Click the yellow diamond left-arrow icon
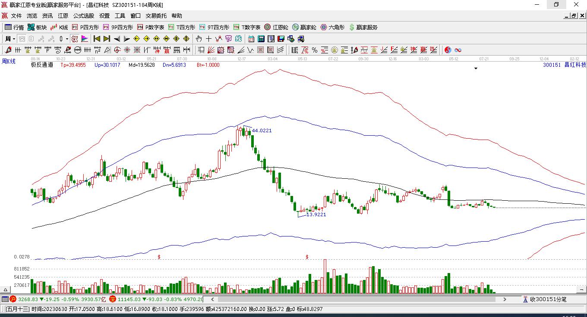The image size is (587, 317). pos(137,39)
